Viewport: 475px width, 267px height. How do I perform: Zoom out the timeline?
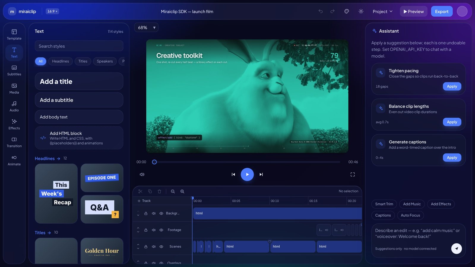coord(173,191)
